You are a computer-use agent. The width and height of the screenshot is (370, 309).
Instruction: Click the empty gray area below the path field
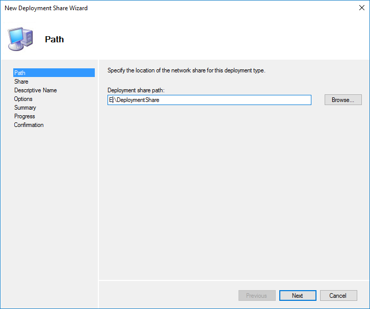(x=229, y=194)
